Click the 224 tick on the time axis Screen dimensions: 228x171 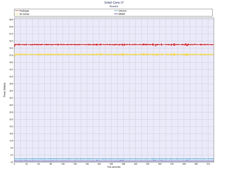pos(99,164)
